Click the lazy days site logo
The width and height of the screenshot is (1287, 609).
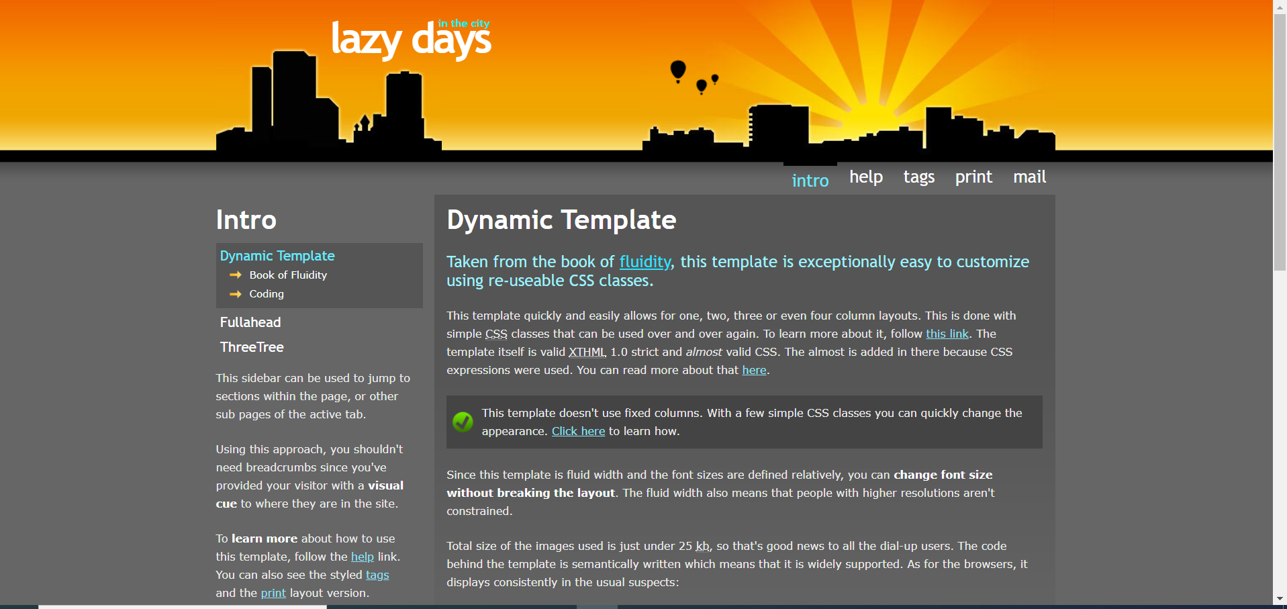(x=410, y=40)
